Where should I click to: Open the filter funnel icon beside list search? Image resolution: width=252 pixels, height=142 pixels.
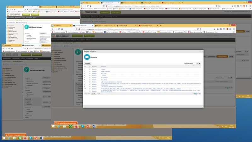pos(200,63)
